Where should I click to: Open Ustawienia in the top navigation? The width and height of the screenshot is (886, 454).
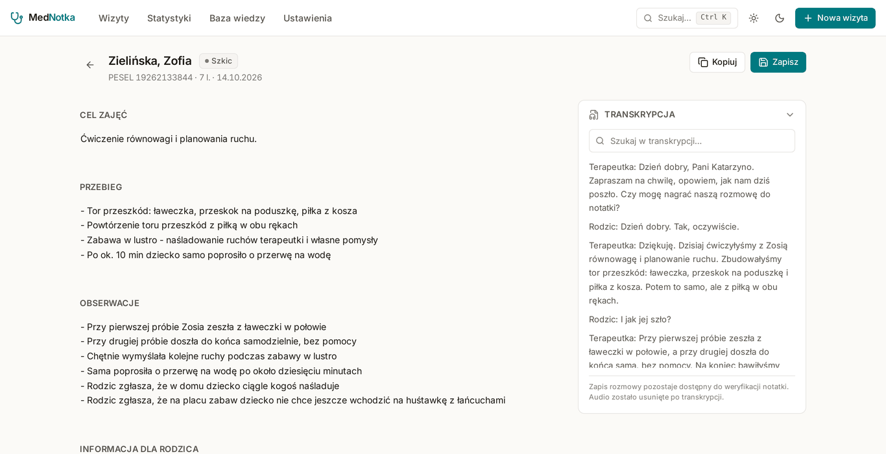307,18
